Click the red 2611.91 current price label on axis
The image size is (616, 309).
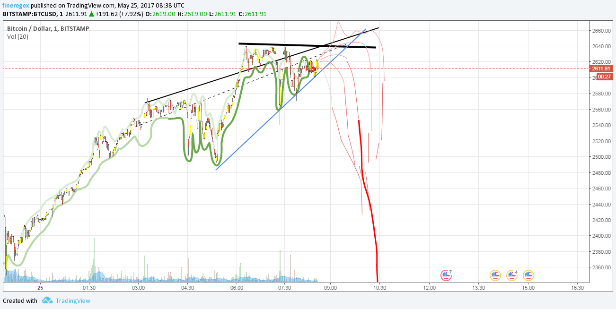pos(601,69)
